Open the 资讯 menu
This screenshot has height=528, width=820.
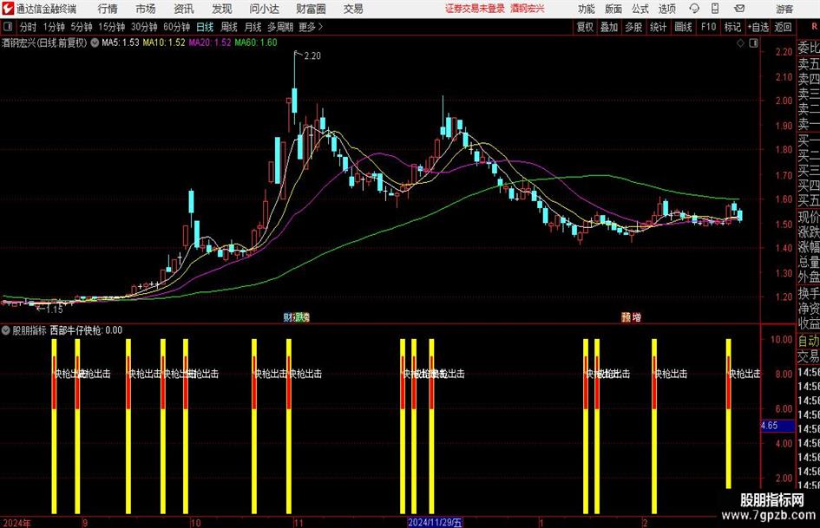[184, 9]
